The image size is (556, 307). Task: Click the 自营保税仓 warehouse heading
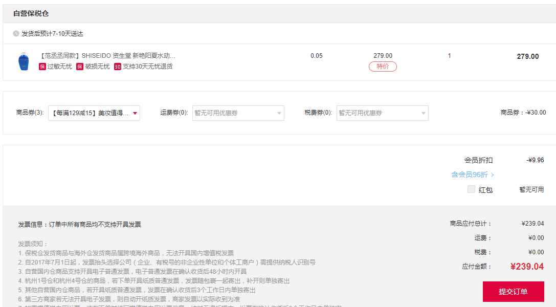coord(31,13)
